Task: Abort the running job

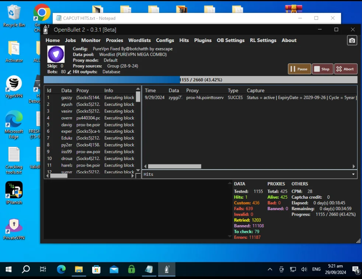Action: (346, 69)
